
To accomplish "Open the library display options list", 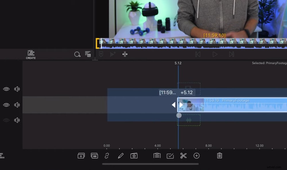I will click(88, 54).
